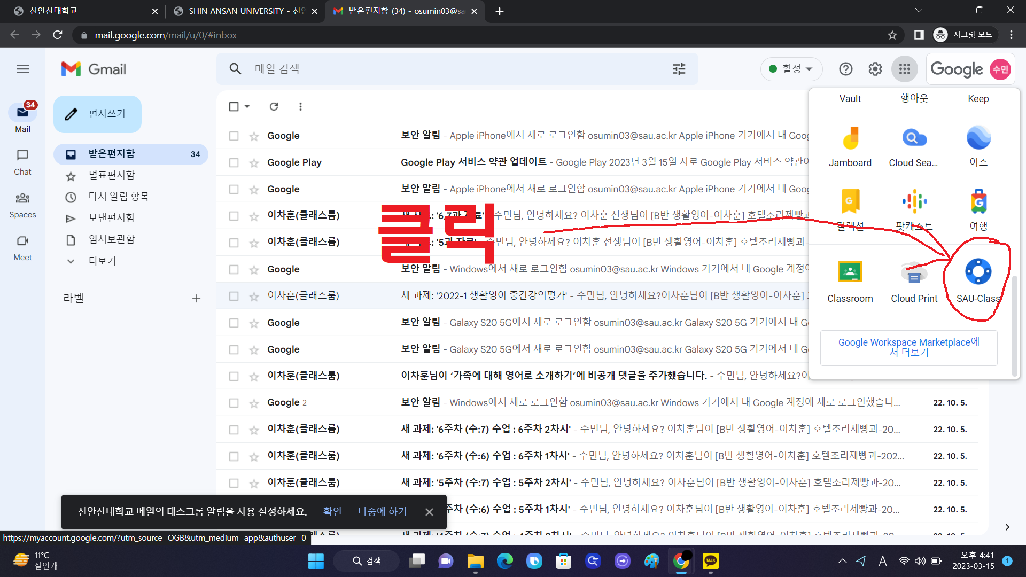Confirm desktop notifications with 확인
This screenshot has width=1026, height=577.
[332, 511]
